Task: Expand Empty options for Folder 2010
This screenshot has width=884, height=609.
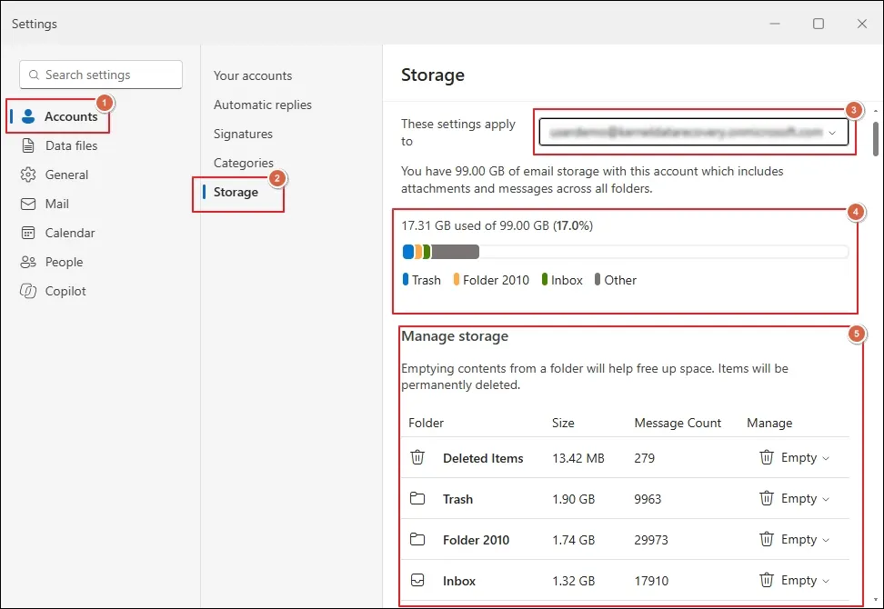Action: tap(826, 540)
